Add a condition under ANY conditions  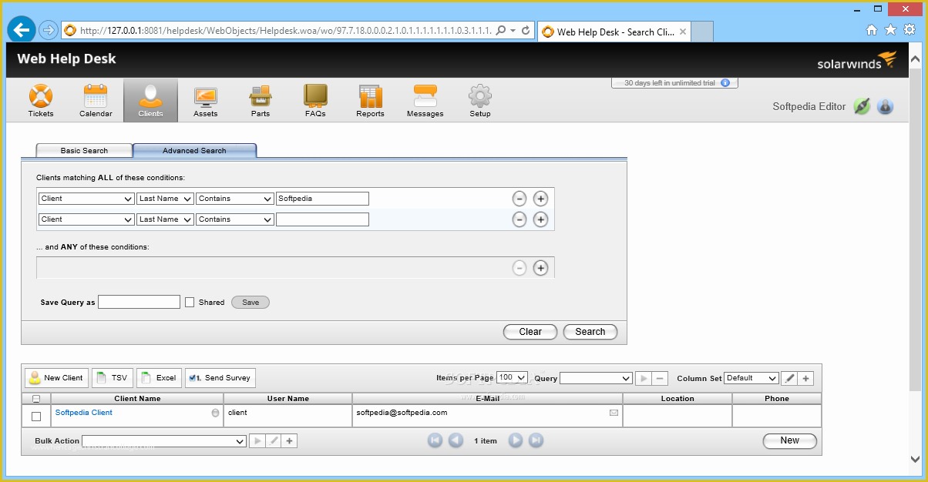coord(541,268)
